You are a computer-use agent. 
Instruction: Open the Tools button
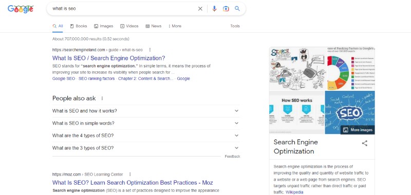[x=235, y=26]
